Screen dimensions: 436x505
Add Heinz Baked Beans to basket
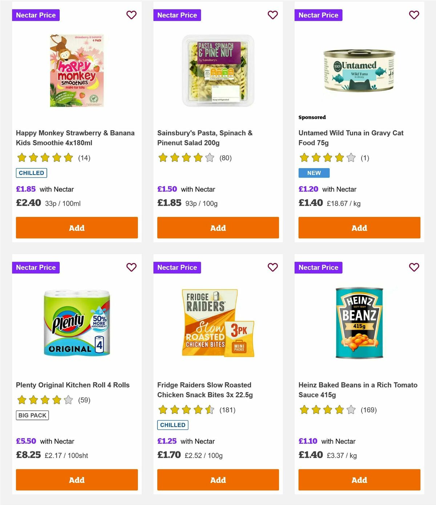pyautogui.click(x=359, y=480)
